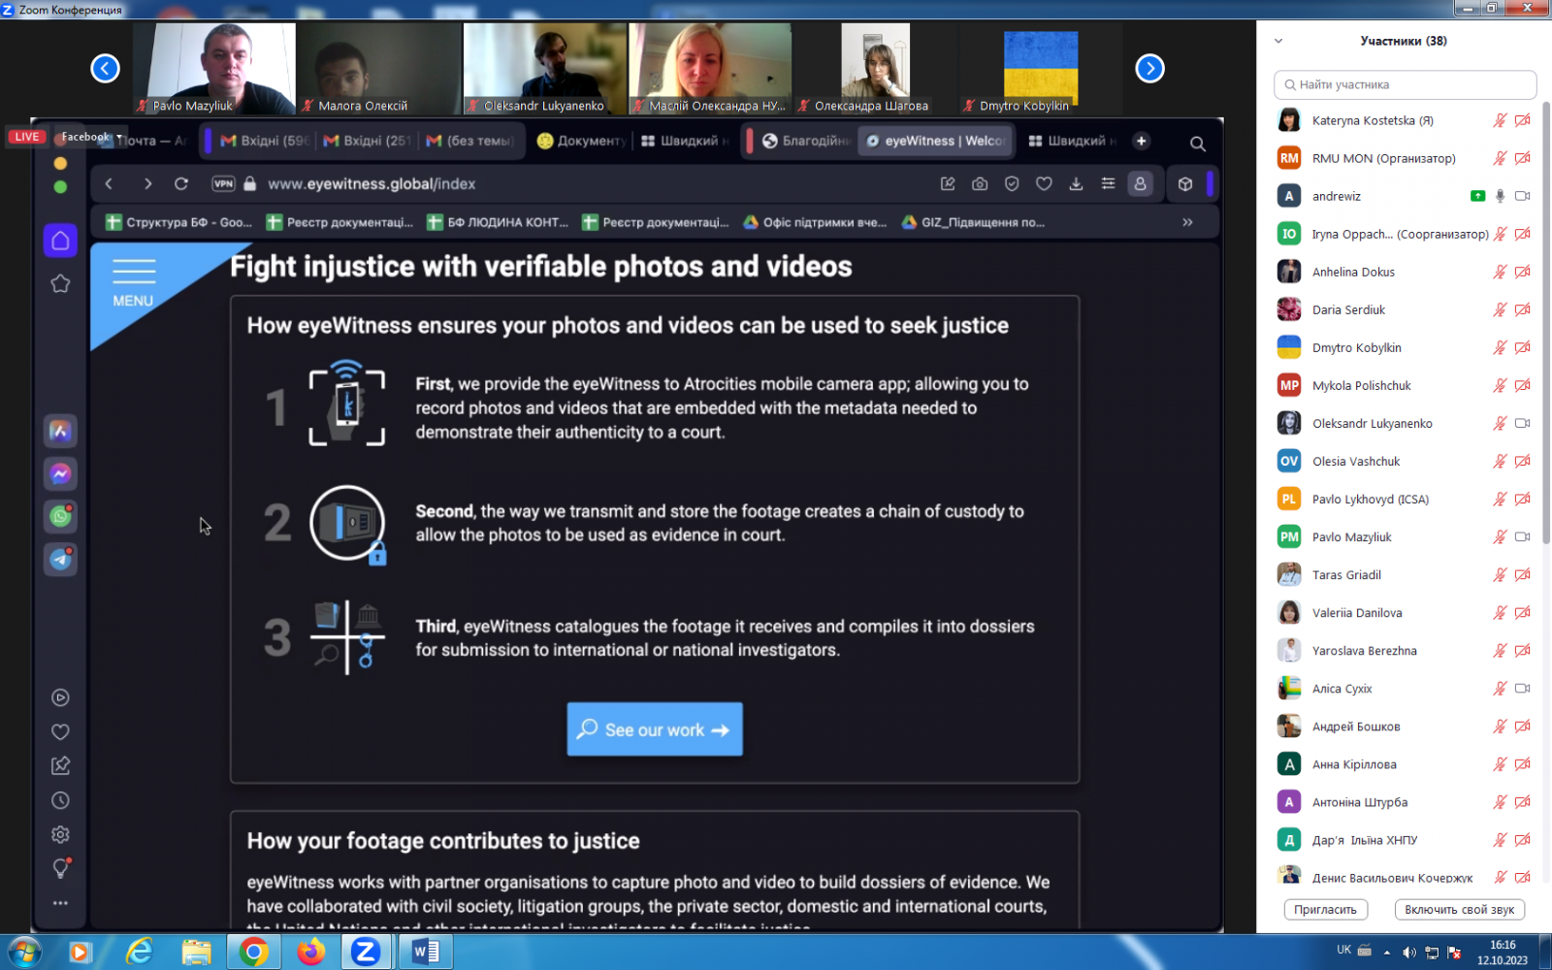Open Zoom from Windows taskbar
Image resolution: width=1552 pixels, height=970 pixels.
[x=366, y=953]
